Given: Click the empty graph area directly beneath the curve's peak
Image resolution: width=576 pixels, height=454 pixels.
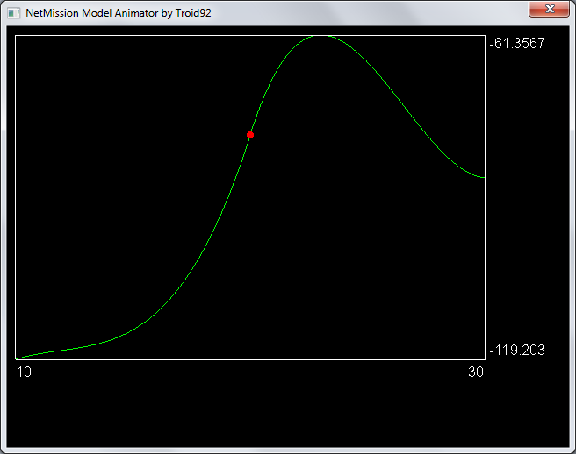Looking at the screenshot, I should (x=320, y=219).
